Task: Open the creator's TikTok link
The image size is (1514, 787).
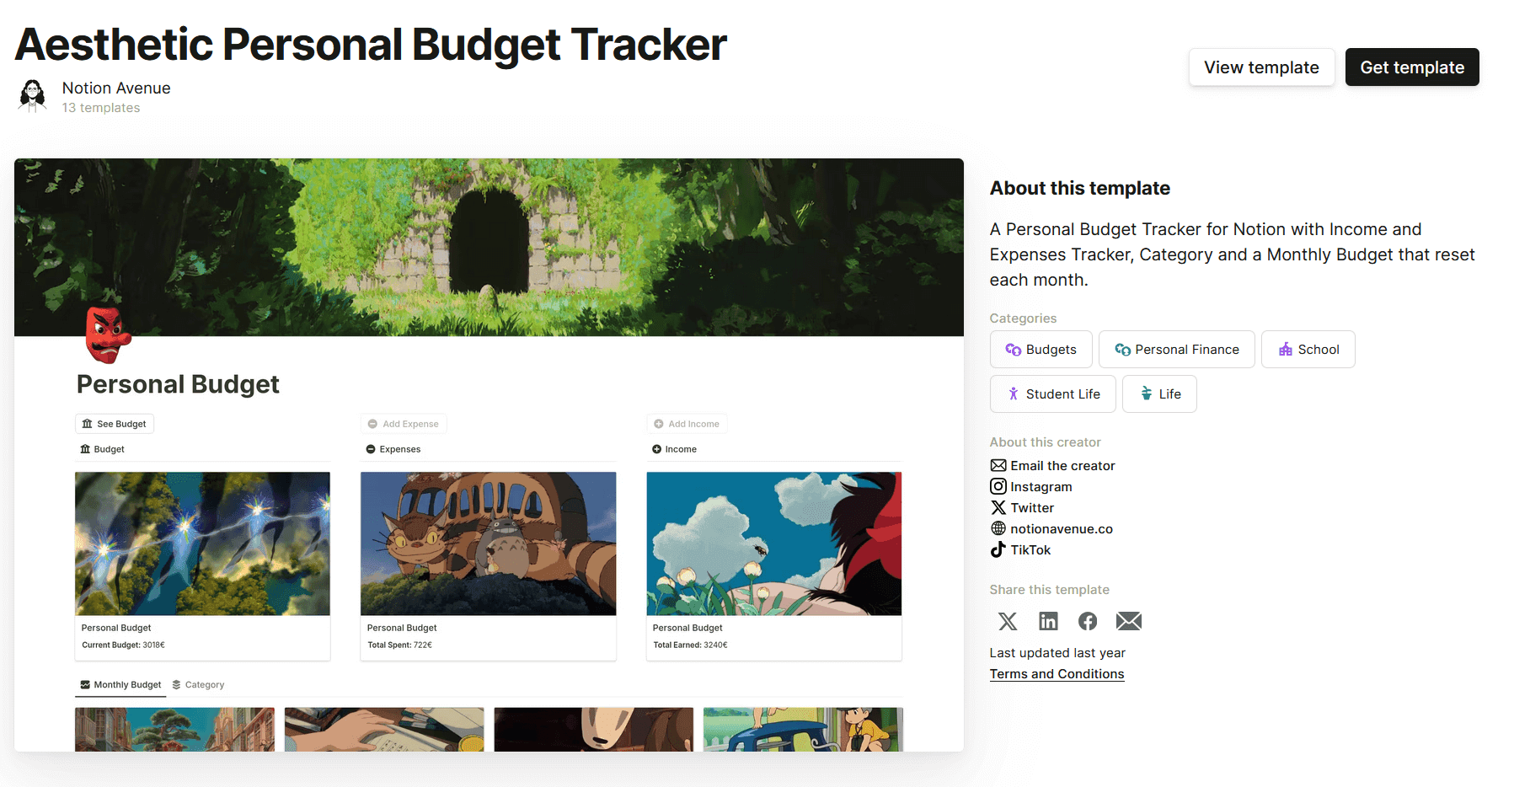Action: pyautogui.click(x=1030, y=550)
